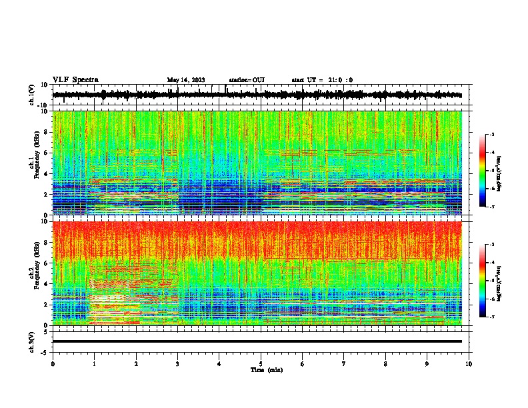Click the flat black ch.3 voltage line

[257, 341]
